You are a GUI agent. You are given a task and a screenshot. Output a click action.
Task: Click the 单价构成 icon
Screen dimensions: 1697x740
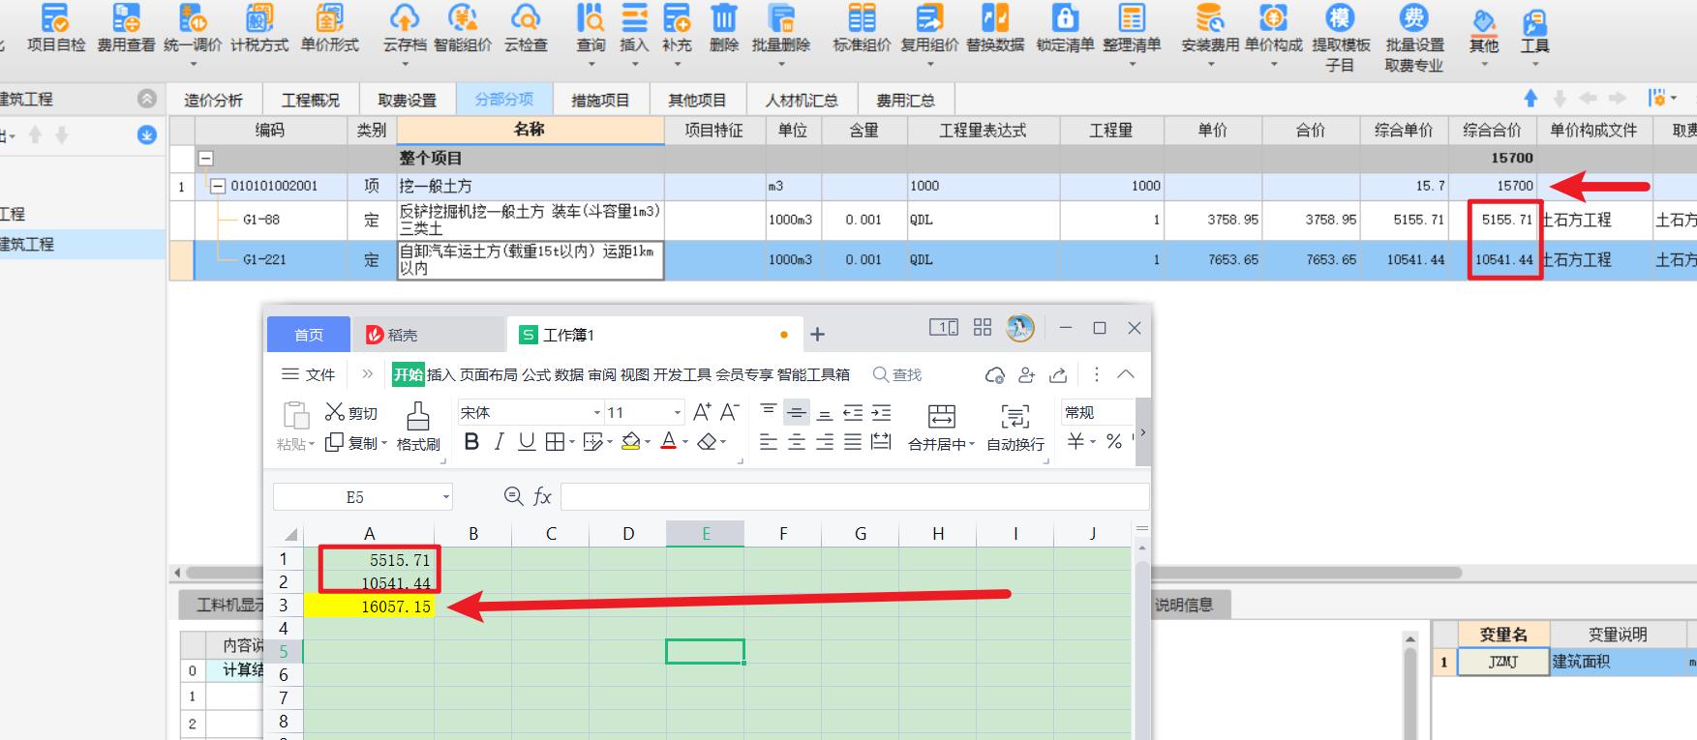pos(1273,17)
